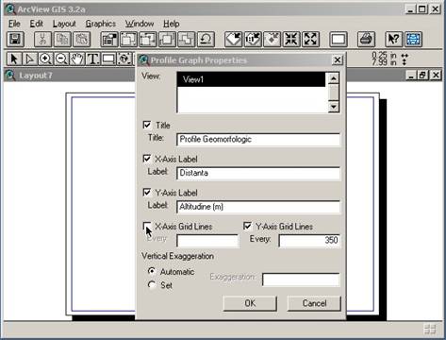Select the Zoom Out magnifier tool
The width and height of the screenshot is (446, 340).
tap(61, 59)
